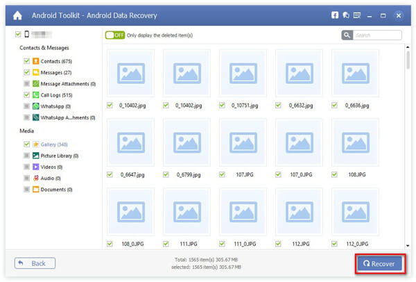The image size is (416, 282).
Task: Toggle only display deleted items switch
Action: (114, 35)
